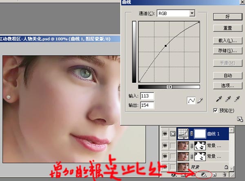Select upper 背景 copy layer mask thumbnail
The height and width of the screenshot is (181, 245).
pos(200,145)
